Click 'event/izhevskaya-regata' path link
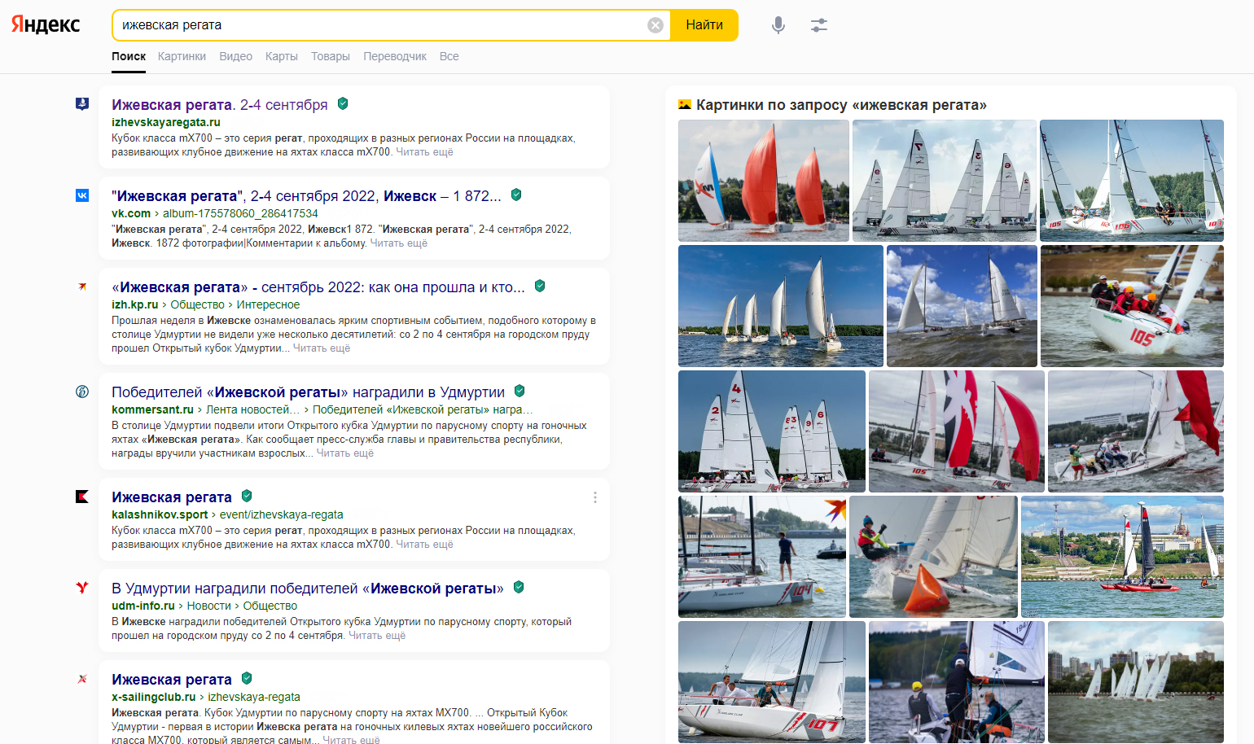1254x744 pixels. click(x=282, y=514)
